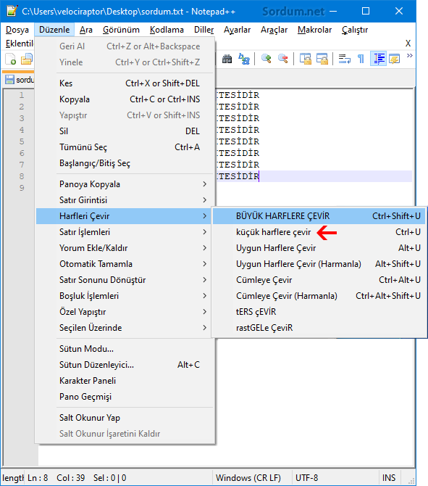Expand the Boşluk İşlemleri submenu
Image resolution: width=428 pixels, height=486 pixels.
(x=125, y=296)
